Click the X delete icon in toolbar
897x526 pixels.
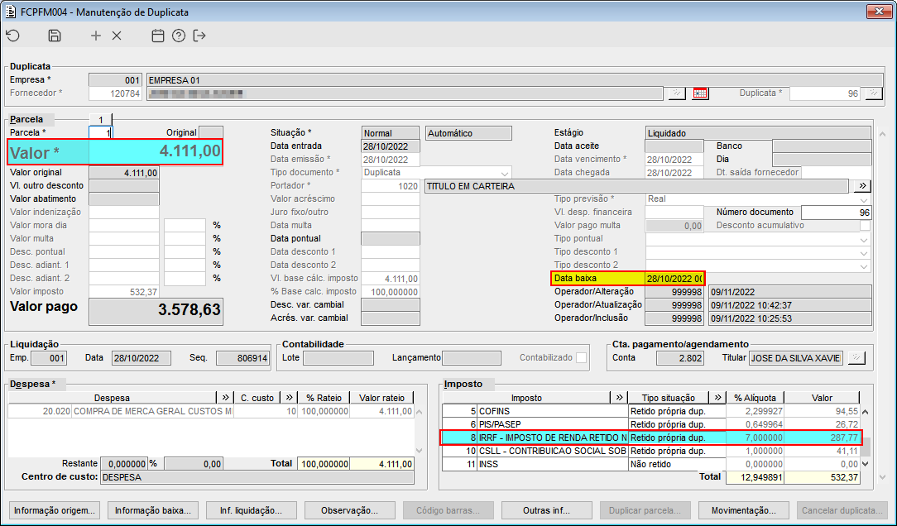point(117,36)
